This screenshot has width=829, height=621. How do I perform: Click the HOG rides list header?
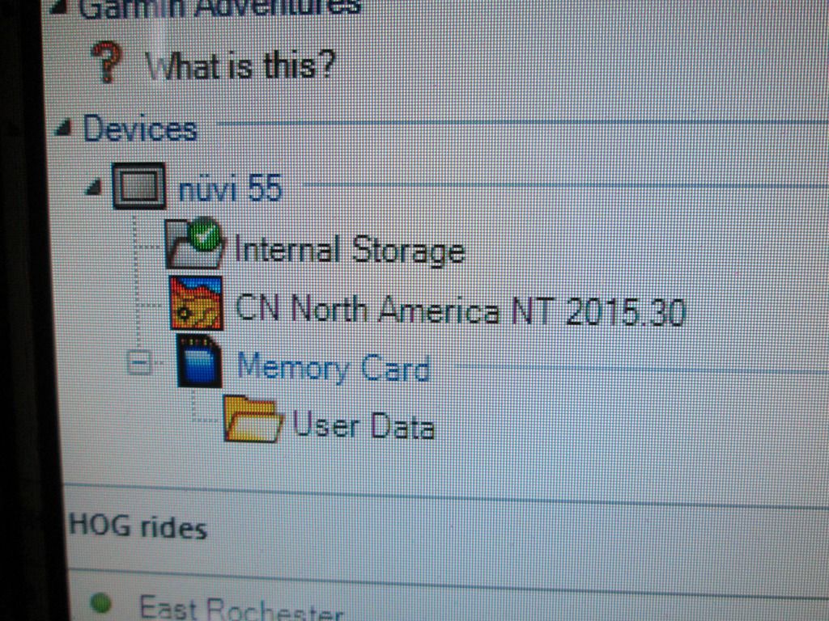point(138,526)
